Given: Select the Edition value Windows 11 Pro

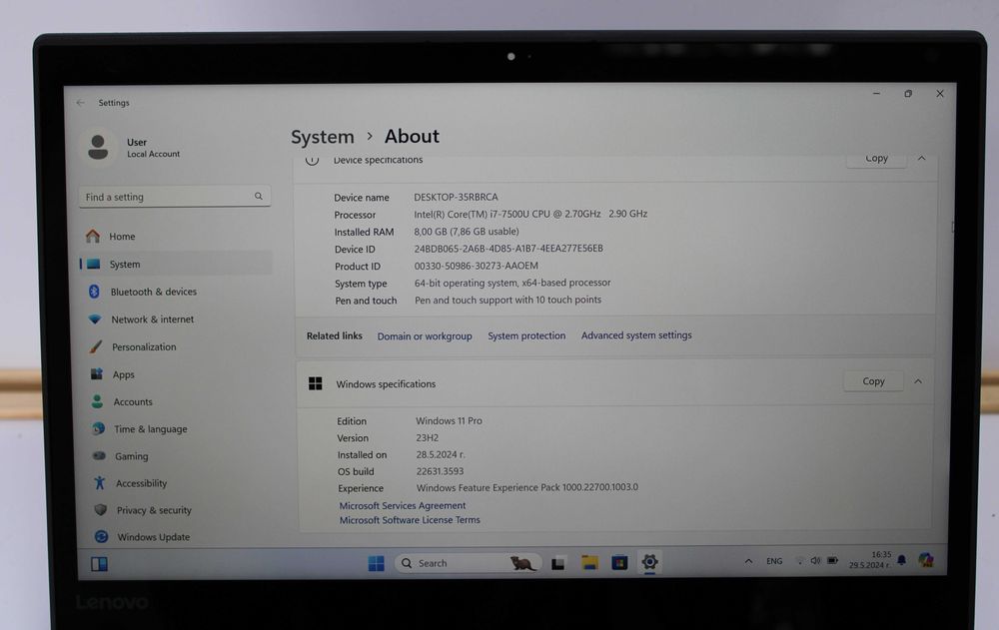Looking at the screenshot, I should point(449,421).
